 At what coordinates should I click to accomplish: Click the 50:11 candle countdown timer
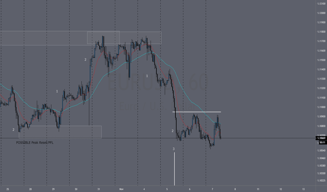point(322,142)
